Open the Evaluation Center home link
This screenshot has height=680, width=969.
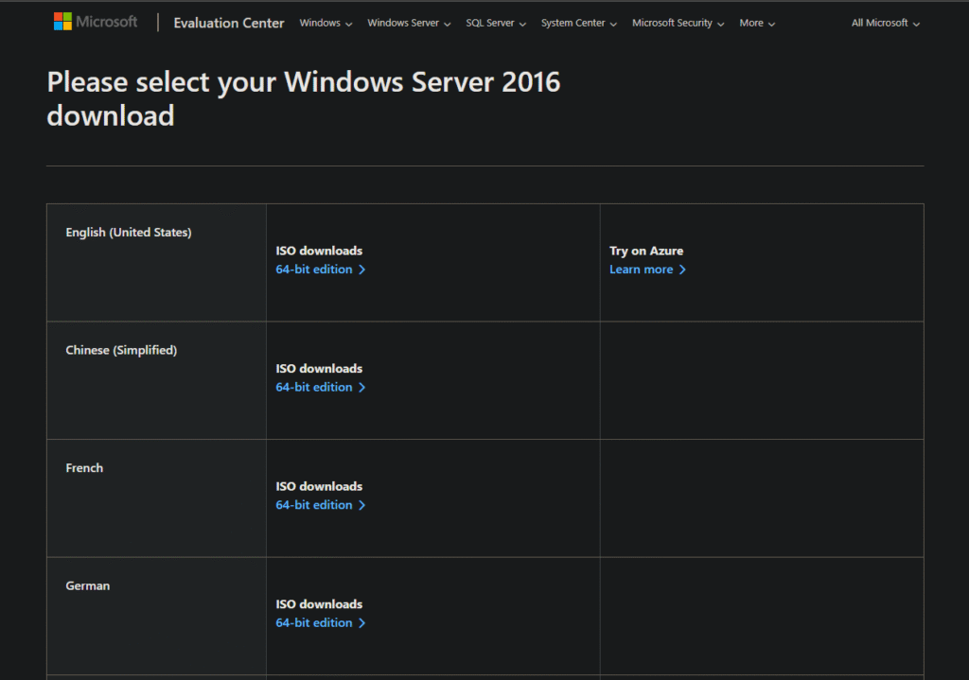(229, 23)
